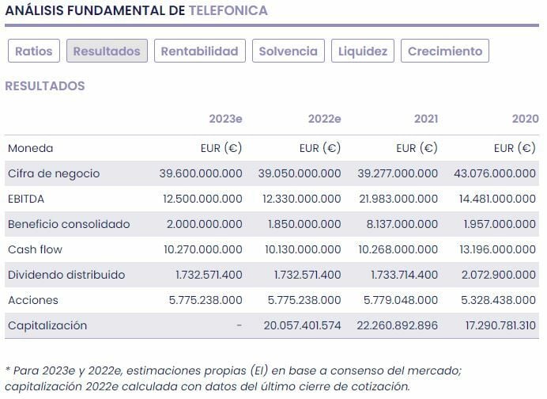Select the 2020 column header

[525, 119]
